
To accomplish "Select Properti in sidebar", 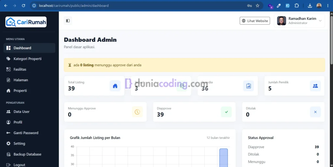I will pos(29,90).
